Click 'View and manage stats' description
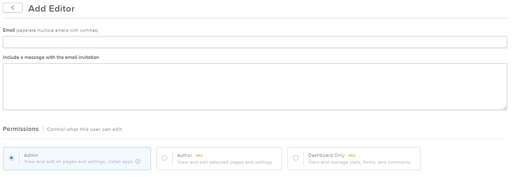Image resolution: width=514 pixels, height=177 pixels. pos(359,162)
